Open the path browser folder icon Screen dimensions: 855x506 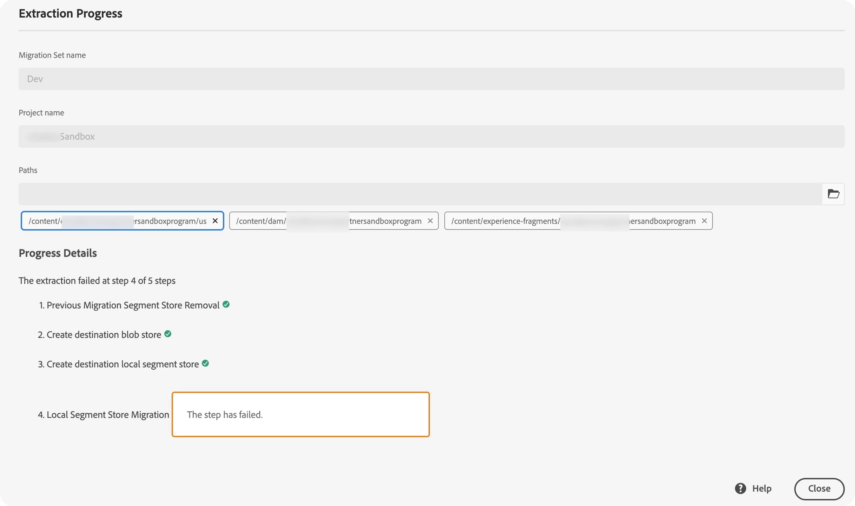[x=833, y=194]
